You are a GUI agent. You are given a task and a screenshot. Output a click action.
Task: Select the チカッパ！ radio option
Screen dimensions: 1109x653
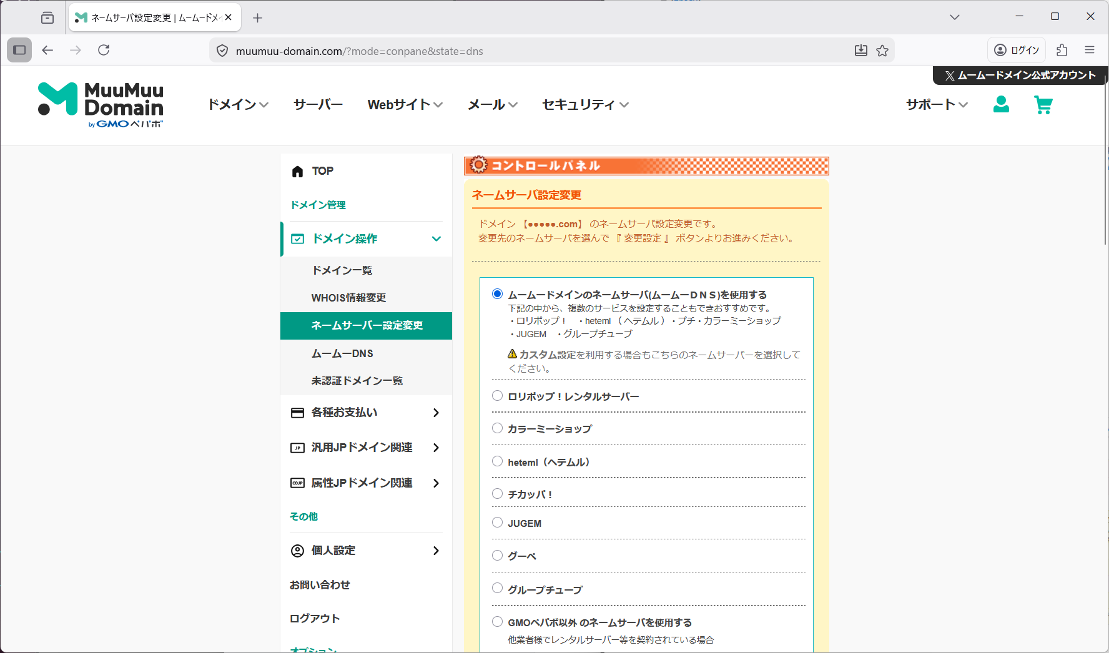[497, 494]
